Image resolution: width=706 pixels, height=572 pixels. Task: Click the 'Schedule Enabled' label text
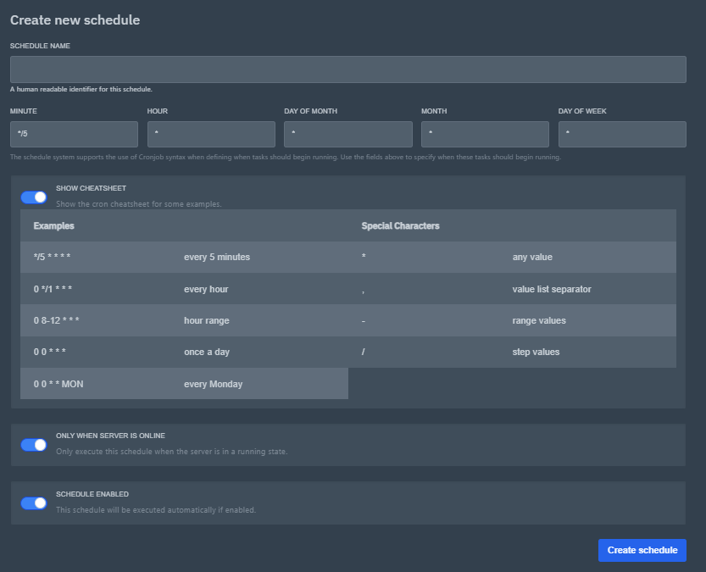pyautogui.click(x=92, y=494)
